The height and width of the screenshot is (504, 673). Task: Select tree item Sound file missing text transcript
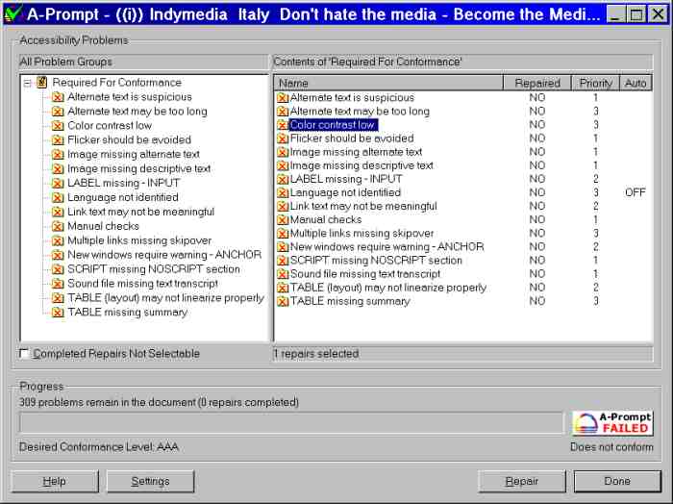143,284
